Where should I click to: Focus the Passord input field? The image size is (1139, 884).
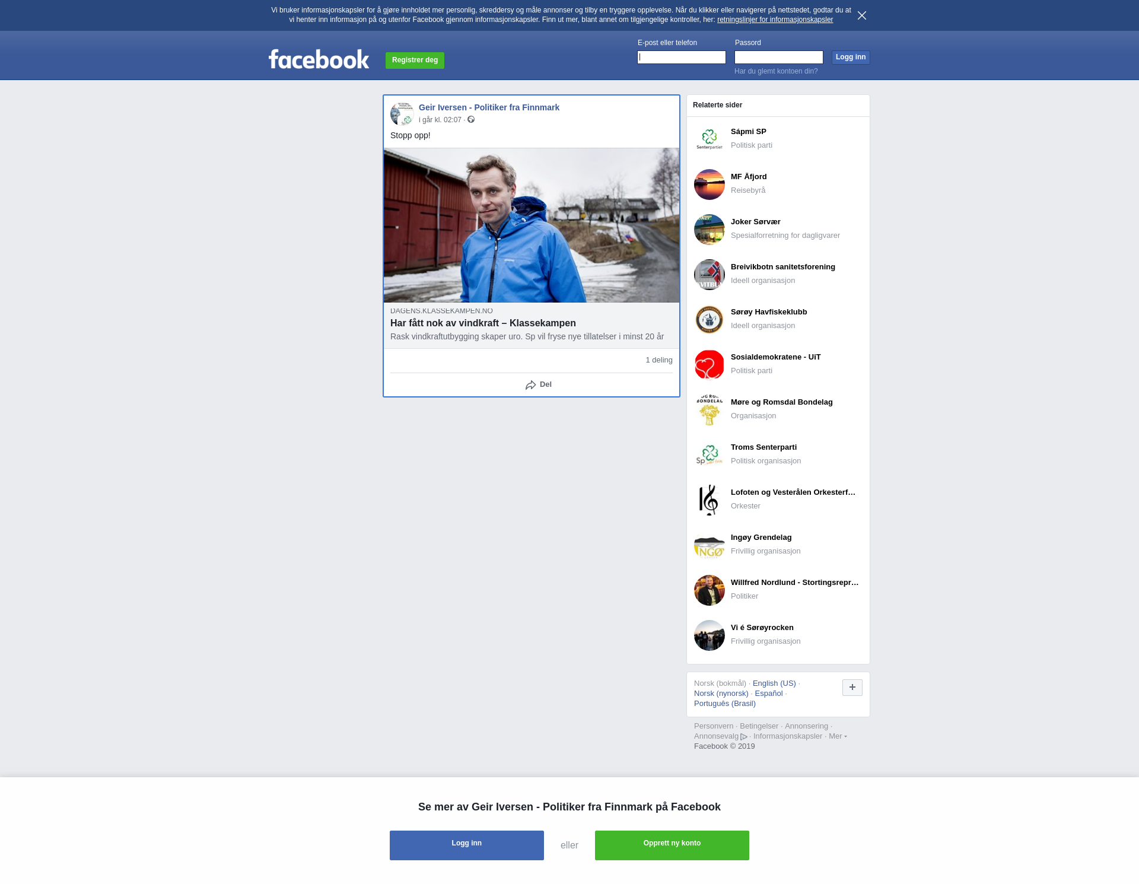pyautogui.click(x=779, y=57)
